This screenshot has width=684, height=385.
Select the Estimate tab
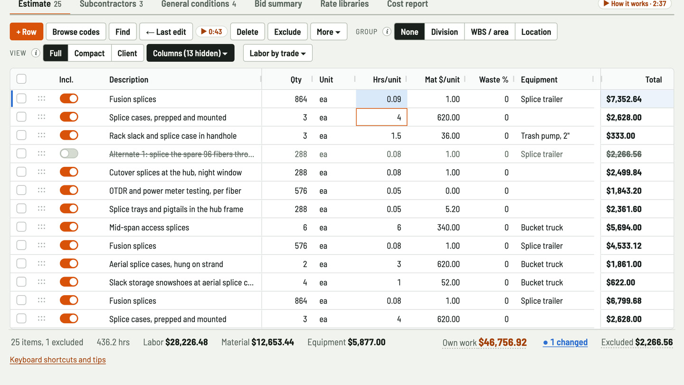coord(40,4)
